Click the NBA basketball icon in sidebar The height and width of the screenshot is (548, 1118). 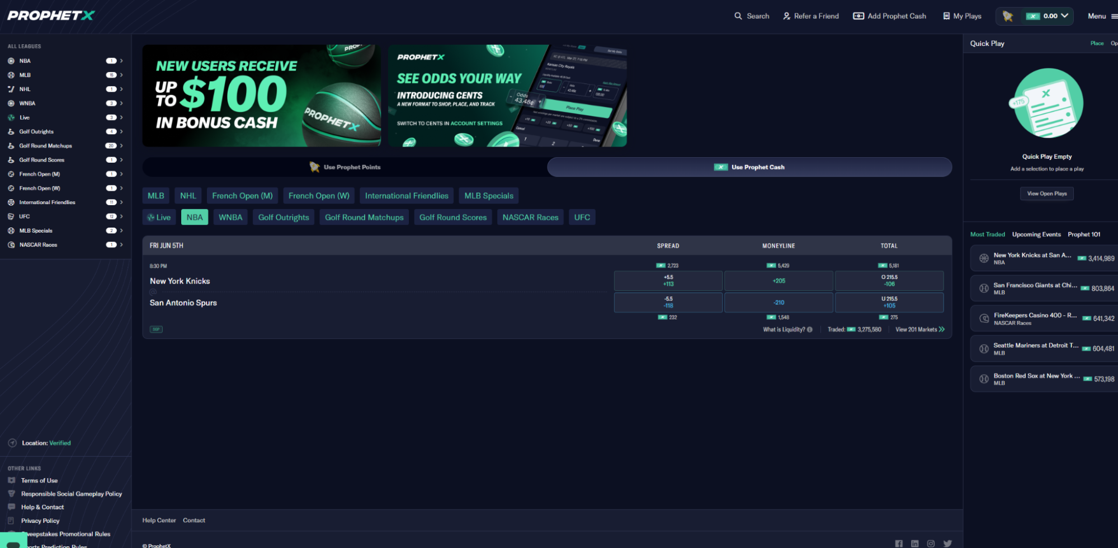pos(11,61)
